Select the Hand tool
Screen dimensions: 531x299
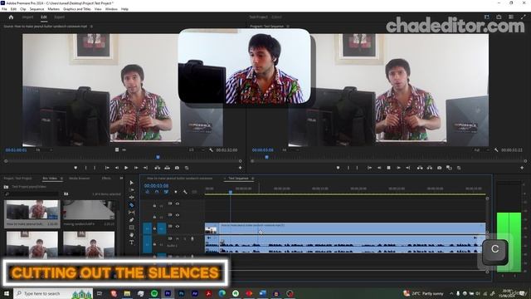131,235
